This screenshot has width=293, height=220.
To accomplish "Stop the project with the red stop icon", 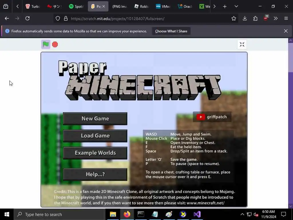I will [55, 44].
